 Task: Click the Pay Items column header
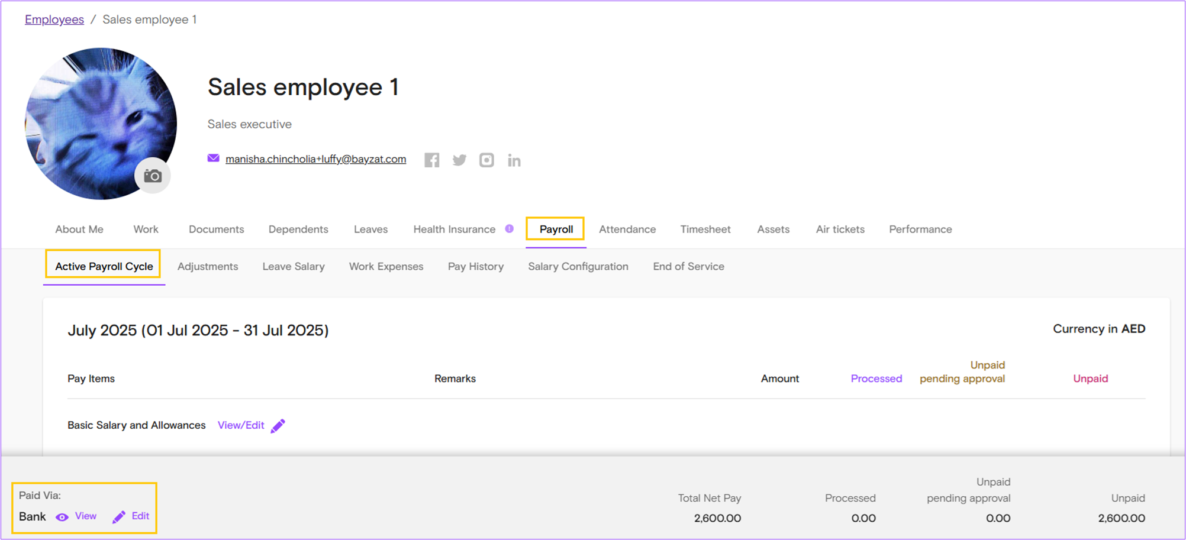coord(91,379)
